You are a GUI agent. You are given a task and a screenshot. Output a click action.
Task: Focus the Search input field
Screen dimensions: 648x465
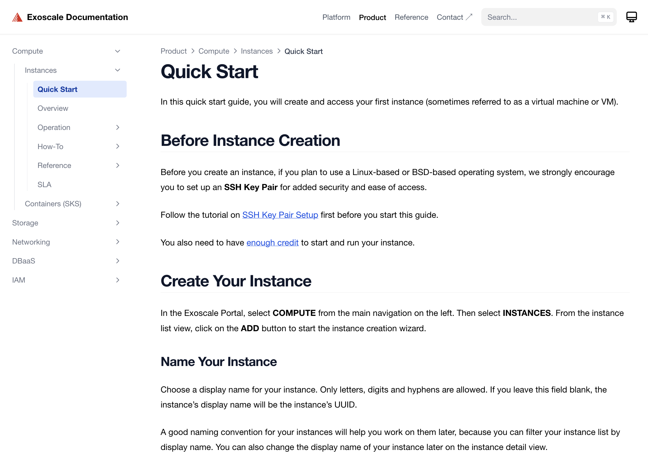pyautogui.click(x=539, y=17)
